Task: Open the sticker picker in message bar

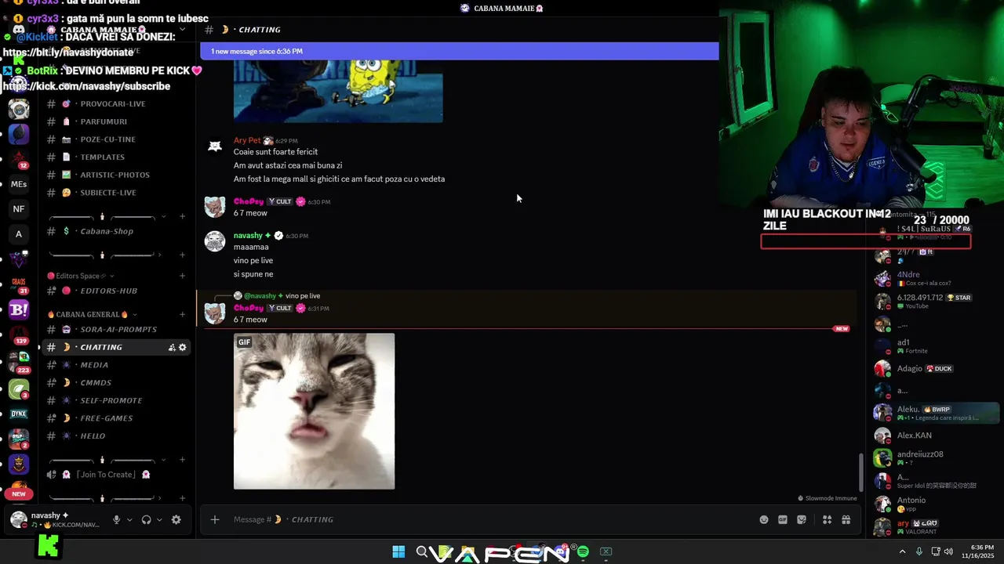Action: coord(802,519)
